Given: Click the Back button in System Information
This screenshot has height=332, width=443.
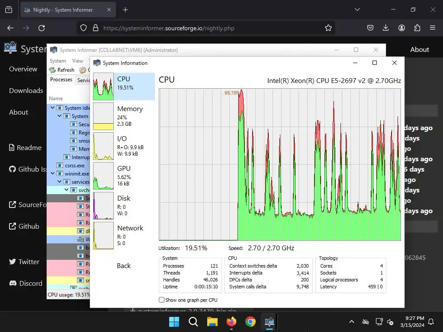Looking at the screenshot, I should [124, 266].
